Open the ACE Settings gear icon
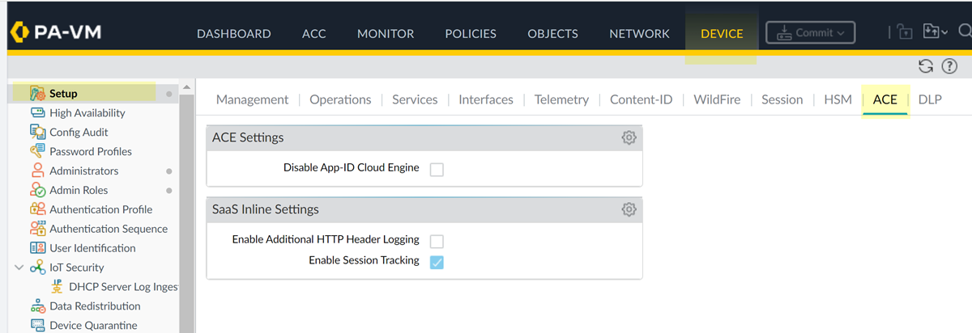 629,137
